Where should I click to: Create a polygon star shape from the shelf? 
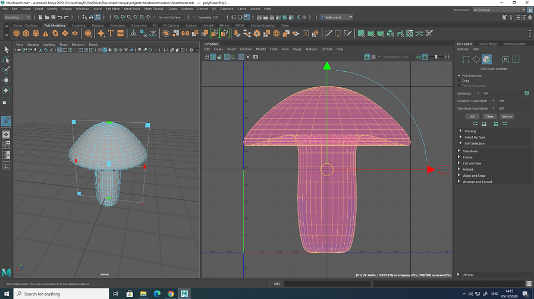101,33
